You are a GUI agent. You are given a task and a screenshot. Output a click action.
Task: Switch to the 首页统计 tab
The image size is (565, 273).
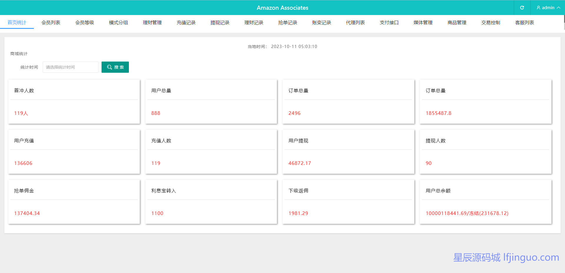(17, 23)
